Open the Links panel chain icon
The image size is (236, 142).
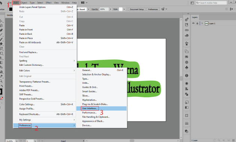click(187, 30)
